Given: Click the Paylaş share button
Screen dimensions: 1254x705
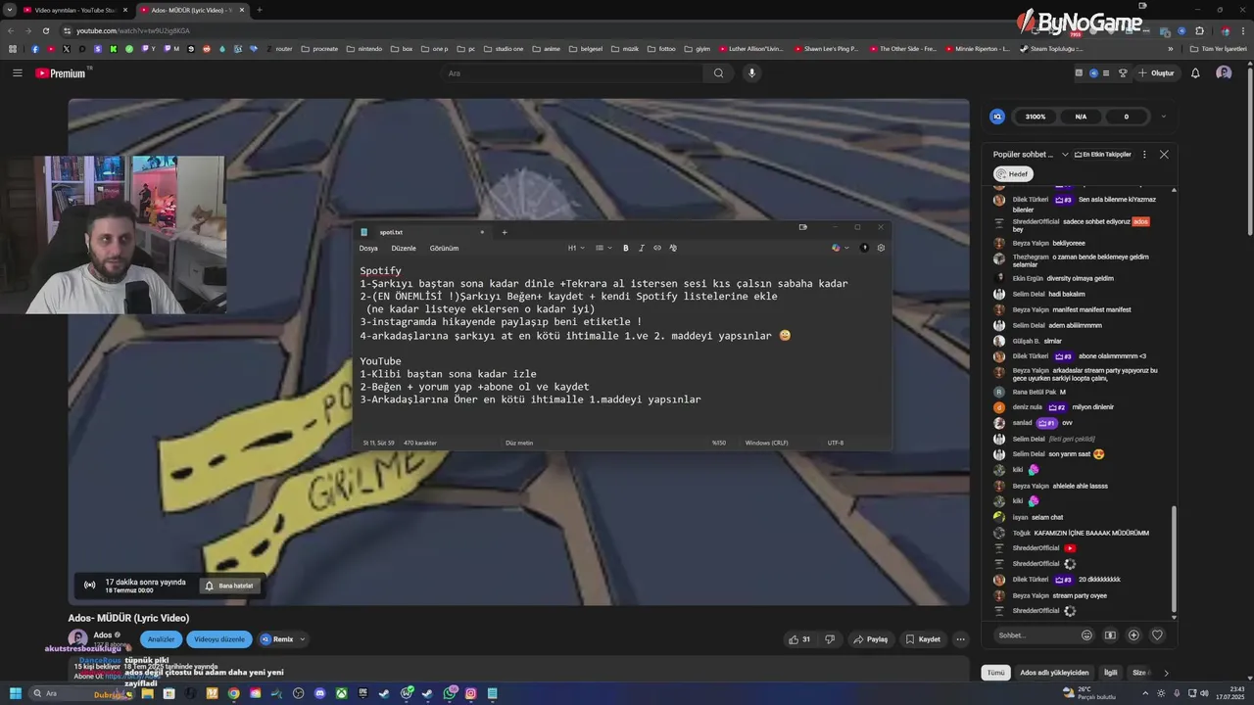Looking at the screenshot, I should coord(870,639).
